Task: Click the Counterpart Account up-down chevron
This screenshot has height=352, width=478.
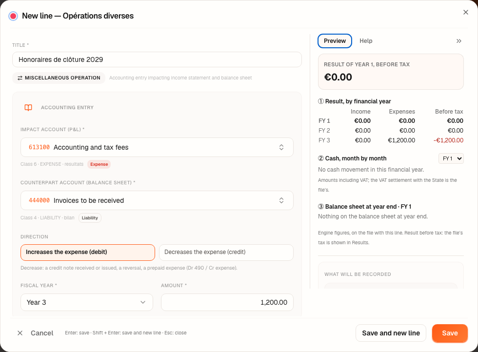Action: [281, 200]
